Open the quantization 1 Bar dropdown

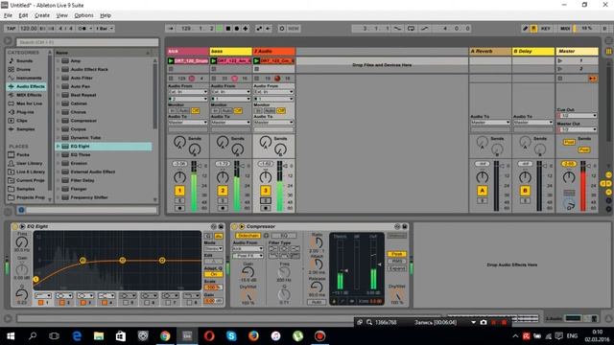(x=105, y=29)
